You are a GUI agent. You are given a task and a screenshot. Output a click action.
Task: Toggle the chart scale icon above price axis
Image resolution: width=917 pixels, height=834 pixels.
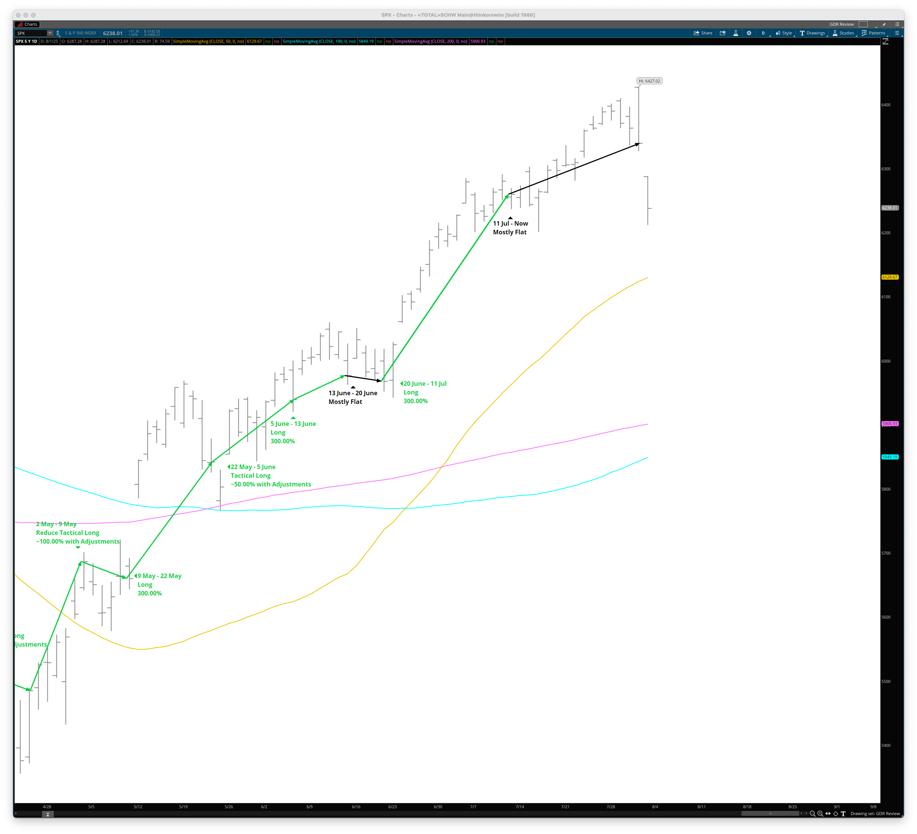pos(885,41)
